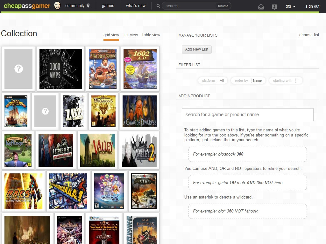
Task: Open the Dawn of Discovery game cover
Action: point(16,111)
